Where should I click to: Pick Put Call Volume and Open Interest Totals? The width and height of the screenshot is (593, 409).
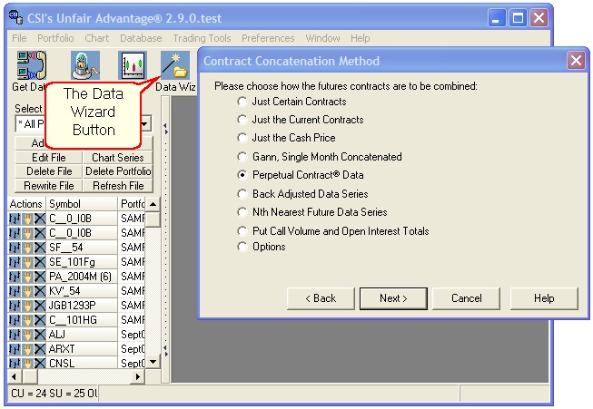point(242,230)
